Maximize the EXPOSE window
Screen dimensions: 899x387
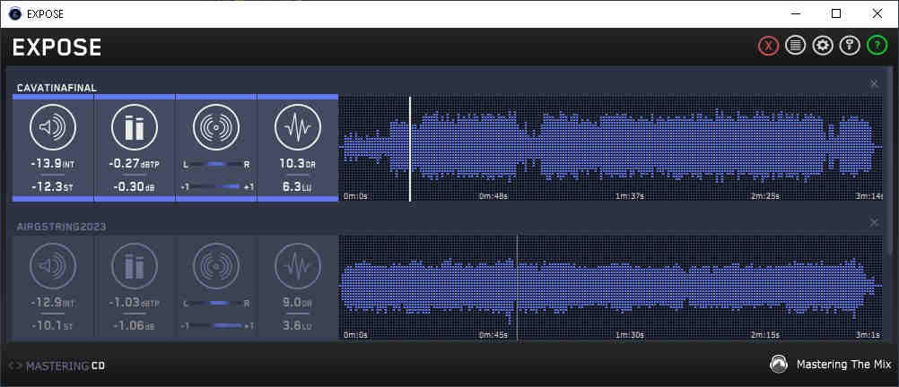click(836, 13)
